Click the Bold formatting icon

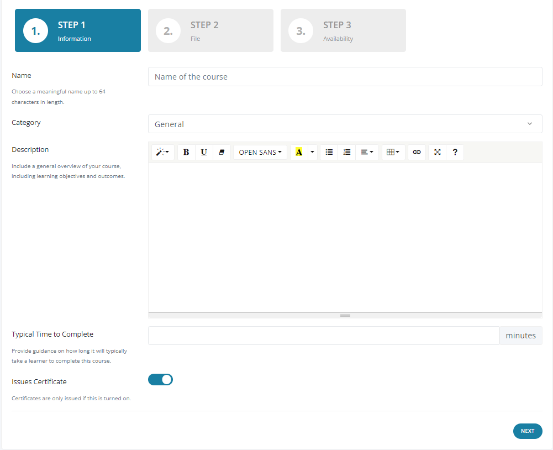pos(186,152)
